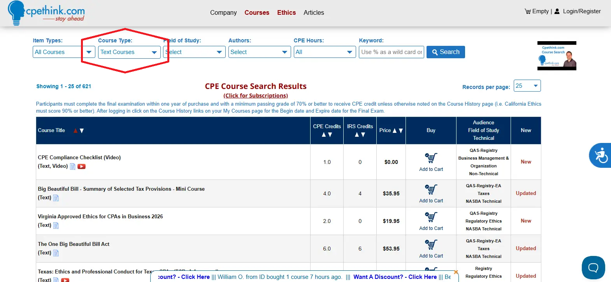This screenshot has width=611, height=282.
Task: Open the Field of Study Select dropdown
Action: [x=194, y=52]
